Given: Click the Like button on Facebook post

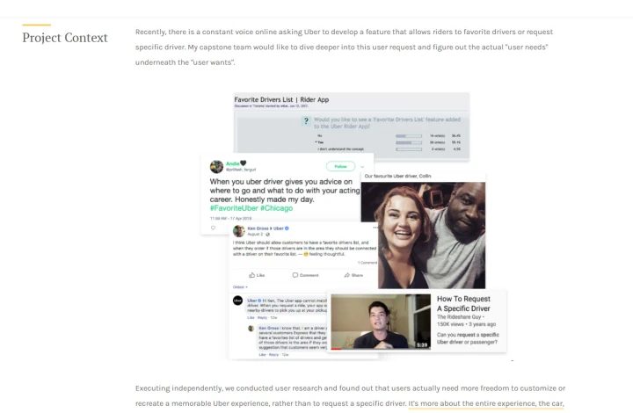Looking at the screenshot, I should [257, 275].
